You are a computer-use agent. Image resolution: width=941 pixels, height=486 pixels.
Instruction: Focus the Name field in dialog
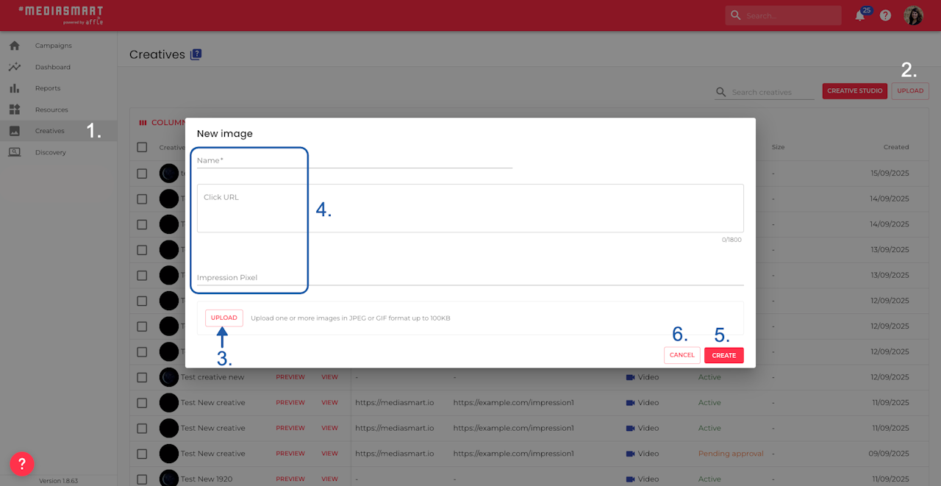click(x=354, y=160)
